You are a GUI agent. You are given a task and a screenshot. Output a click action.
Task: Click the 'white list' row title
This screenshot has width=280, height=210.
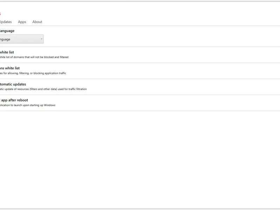pos(7,52)
